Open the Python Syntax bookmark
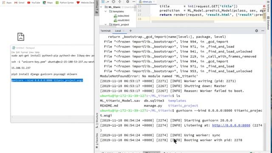The image size is (272, 153). [65, 3]
